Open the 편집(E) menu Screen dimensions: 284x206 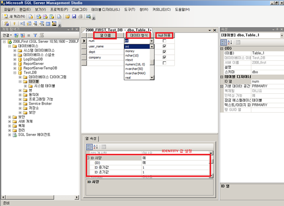(25, 9)
